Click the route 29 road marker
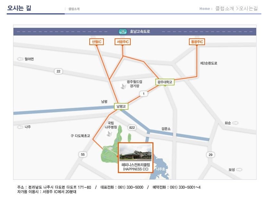The height and width of the screenshot is (213, 278). pos(210,154)
